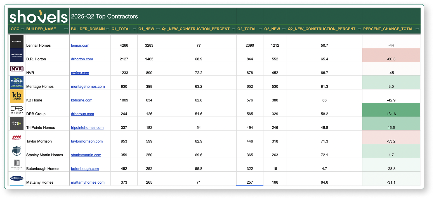
Task: Open the betenbough.com link
Action: click(x=85, y=169)
